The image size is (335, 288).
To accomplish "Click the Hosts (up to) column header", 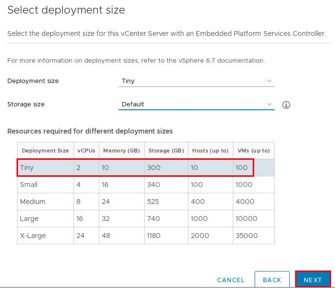I will coord(210,151).
